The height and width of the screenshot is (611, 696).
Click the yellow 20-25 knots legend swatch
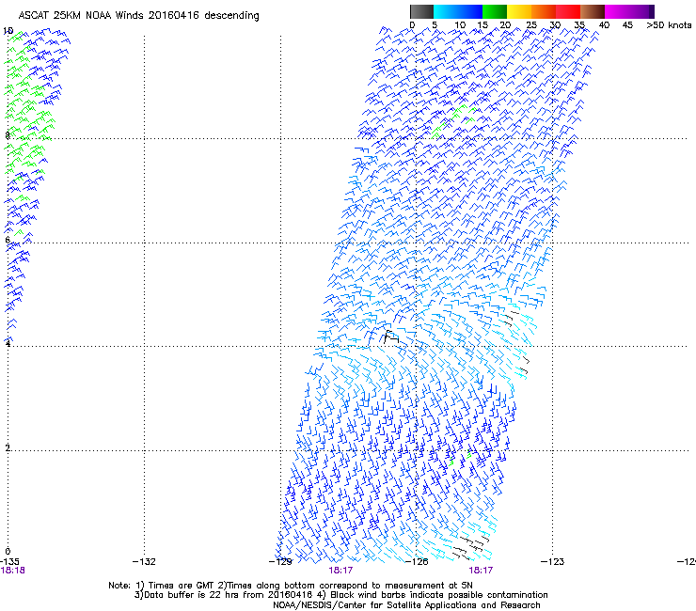[x=519, y=11]
